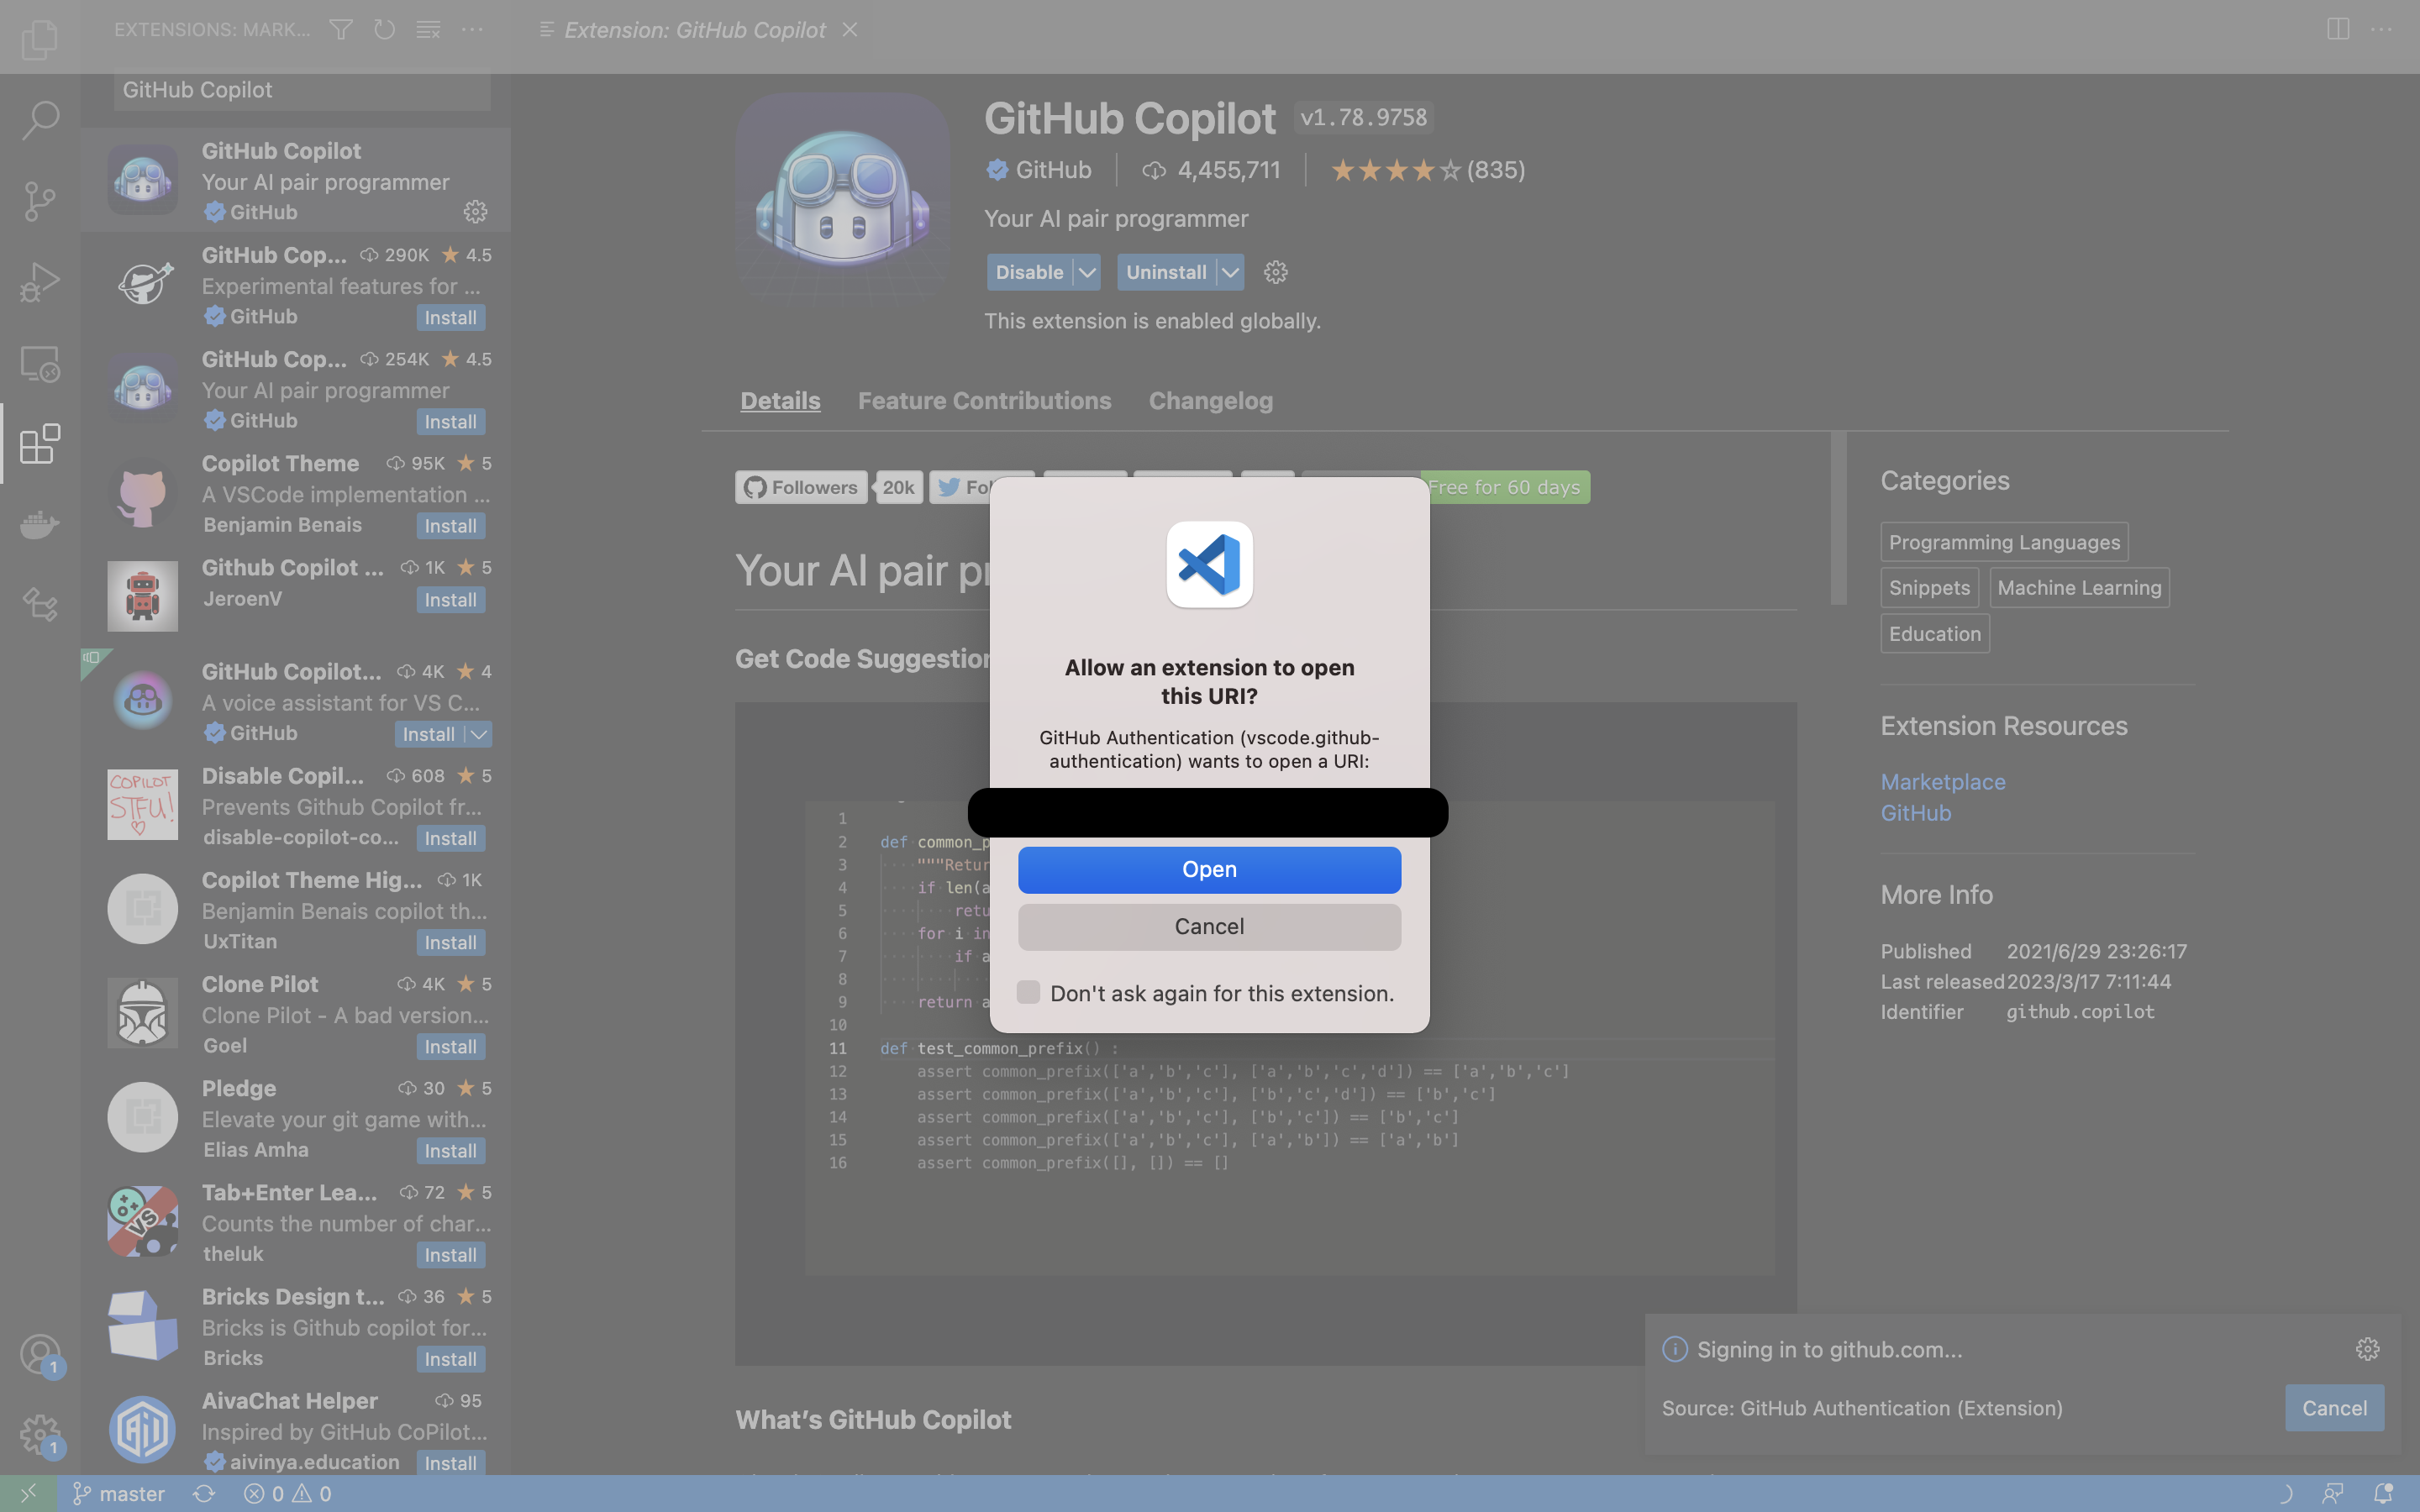This screenshot has width=2420, height=1512.
Task: Expand Install dropdown for voice assistant extension
Action: coord(479,735)
